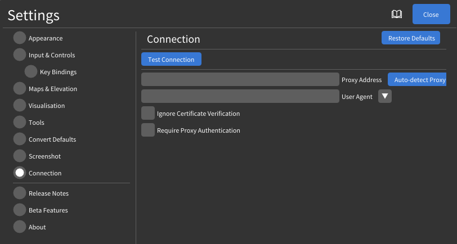Open the documentation book icon
457x244 pixels.
click(x=397, y=15)
